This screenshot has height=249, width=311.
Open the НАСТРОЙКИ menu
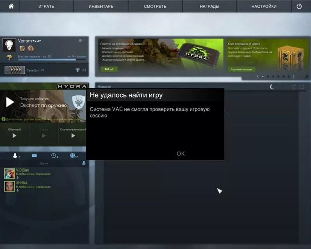(x=264, y=6)
